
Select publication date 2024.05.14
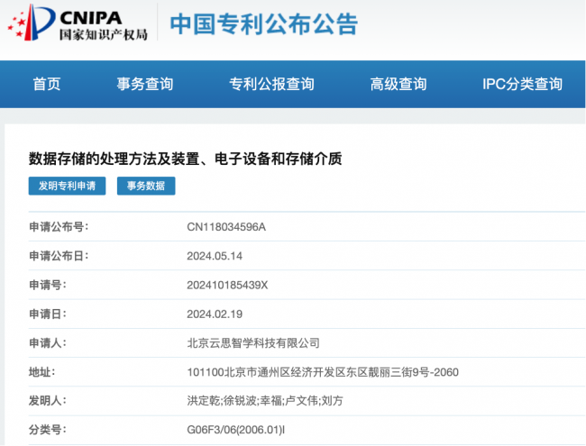pyautogui.click(x=215, y=256)
